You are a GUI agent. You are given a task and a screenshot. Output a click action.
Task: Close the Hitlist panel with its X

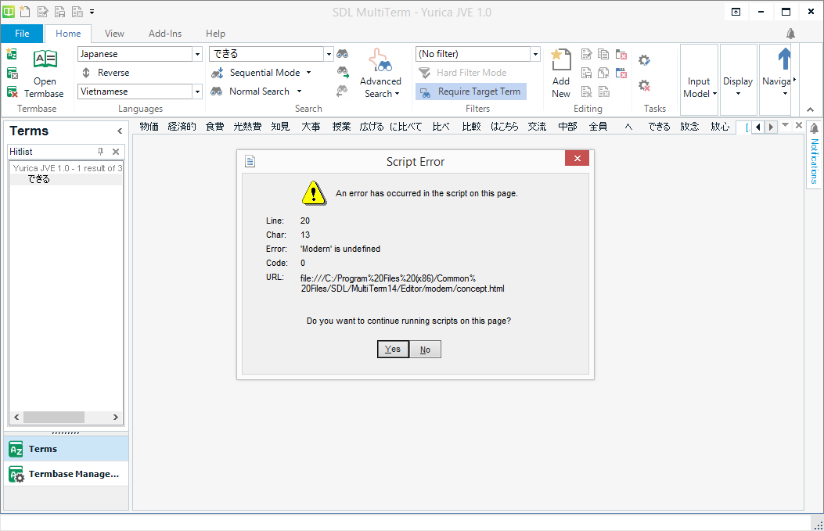coord(116,151)
